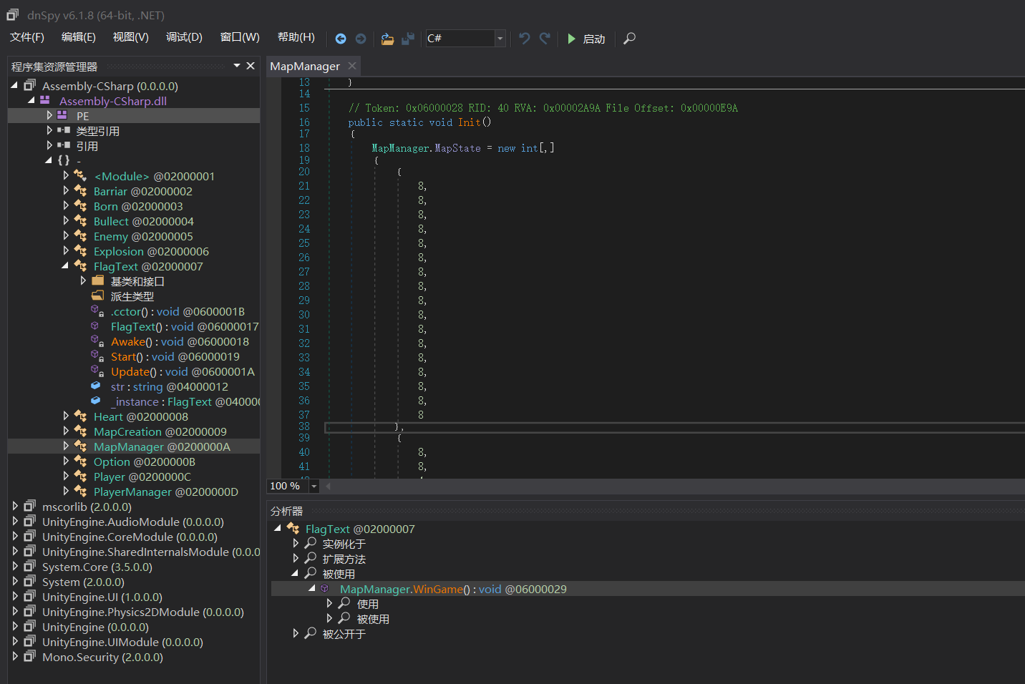Viewport: 1025px width, 684px height.
Task: Expand the 基类和接口 folder
Action: [x=84, y=280]
